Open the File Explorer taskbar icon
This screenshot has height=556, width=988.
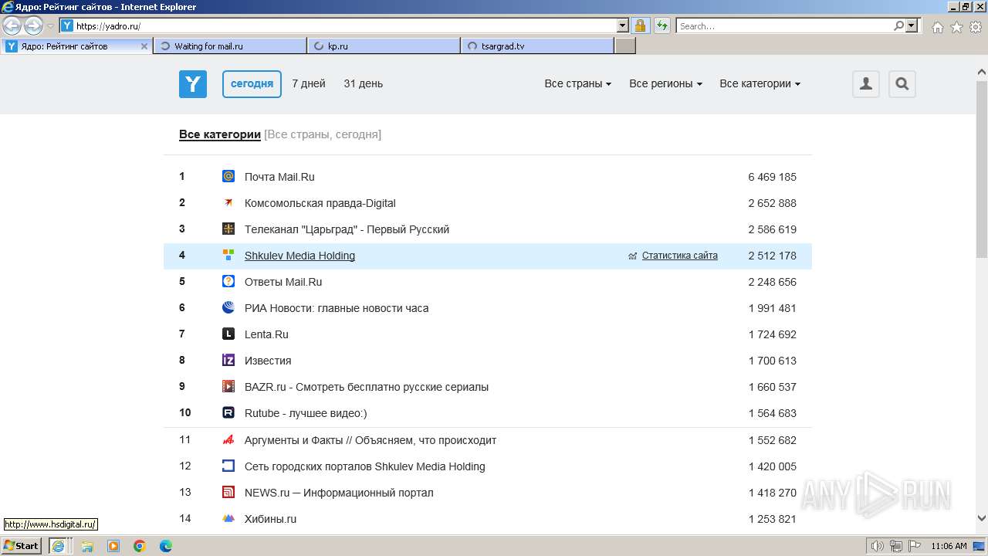tap(87, 546)
